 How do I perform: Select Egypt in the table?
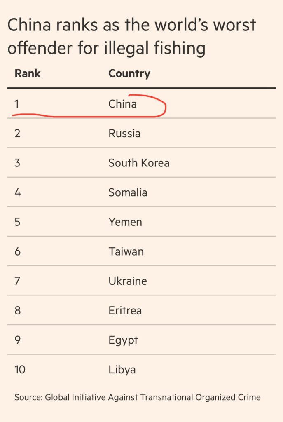pyautogui.click(x=123, y=340)
